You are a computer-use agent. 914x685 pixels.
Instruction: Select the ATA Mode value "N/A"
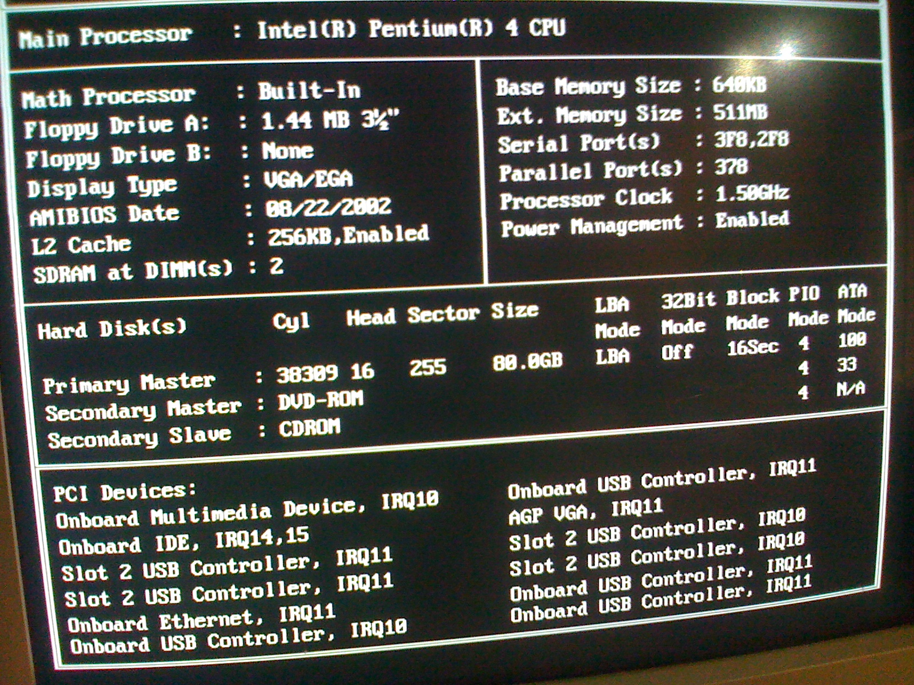pos(851,389)
